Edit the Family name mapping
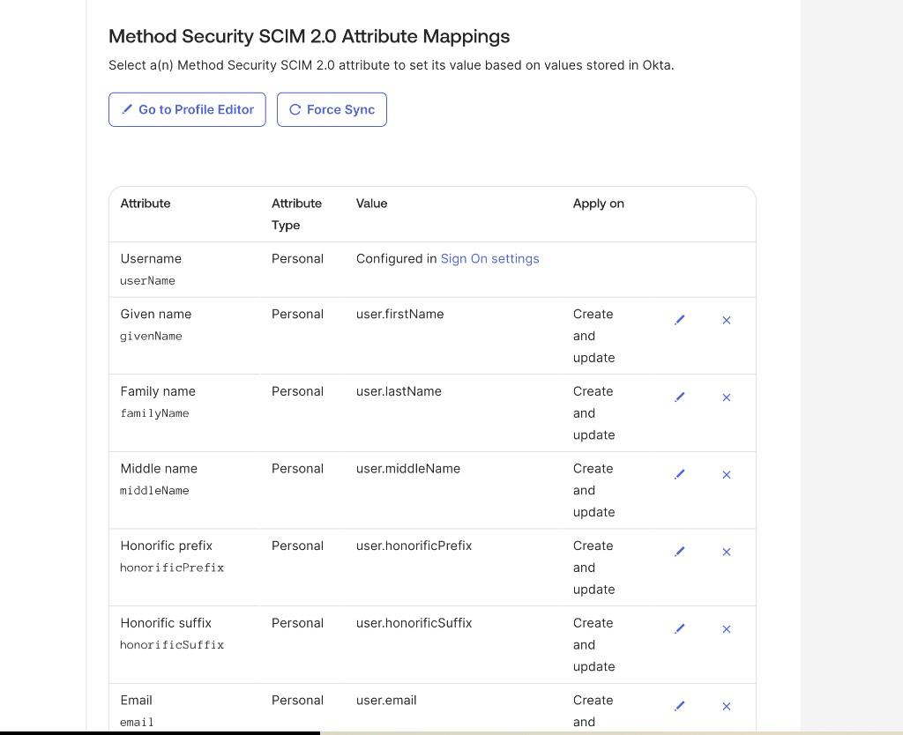The width and height of the screenshot is (903, 735). click(680, 397)
